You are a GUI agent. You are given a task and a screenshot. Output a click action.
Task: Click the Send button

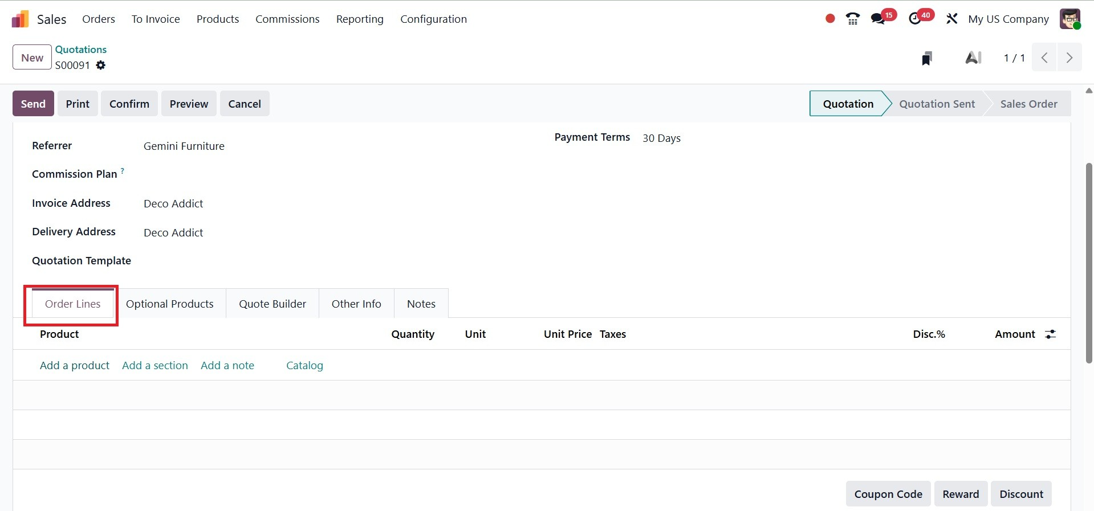point(33,104)
